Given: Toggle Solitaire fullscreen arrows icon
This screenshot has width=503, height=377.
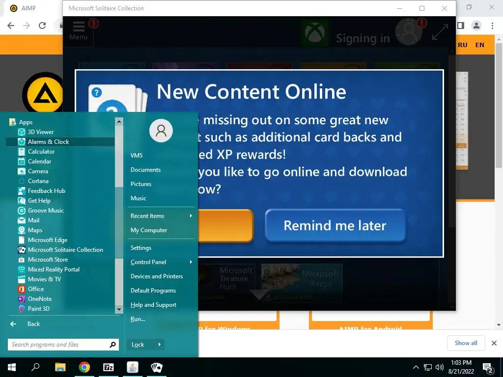Looking at the screenshot, I should pos(440,32).
